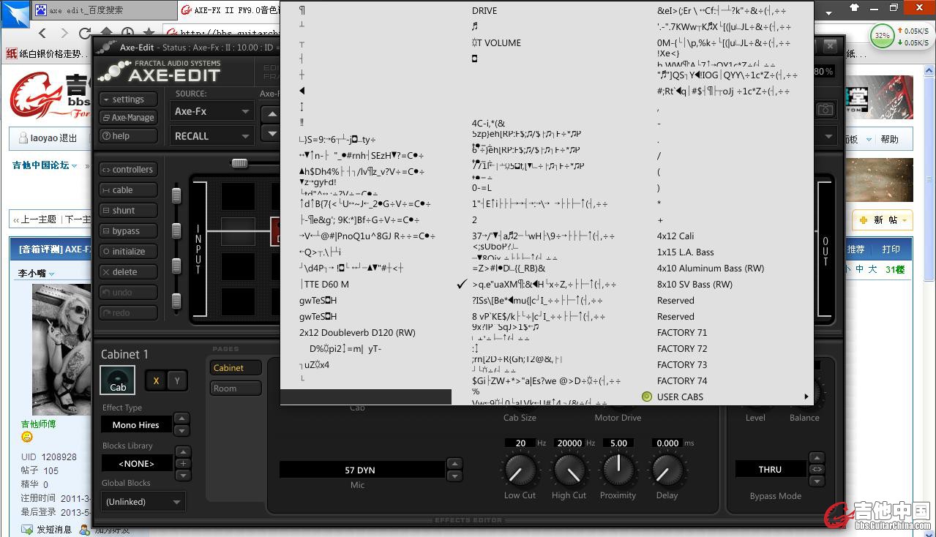The image size is (936, 537).
Task: Open the Global Blocks (Unlinked) dropdown
Action: [143, 502]
